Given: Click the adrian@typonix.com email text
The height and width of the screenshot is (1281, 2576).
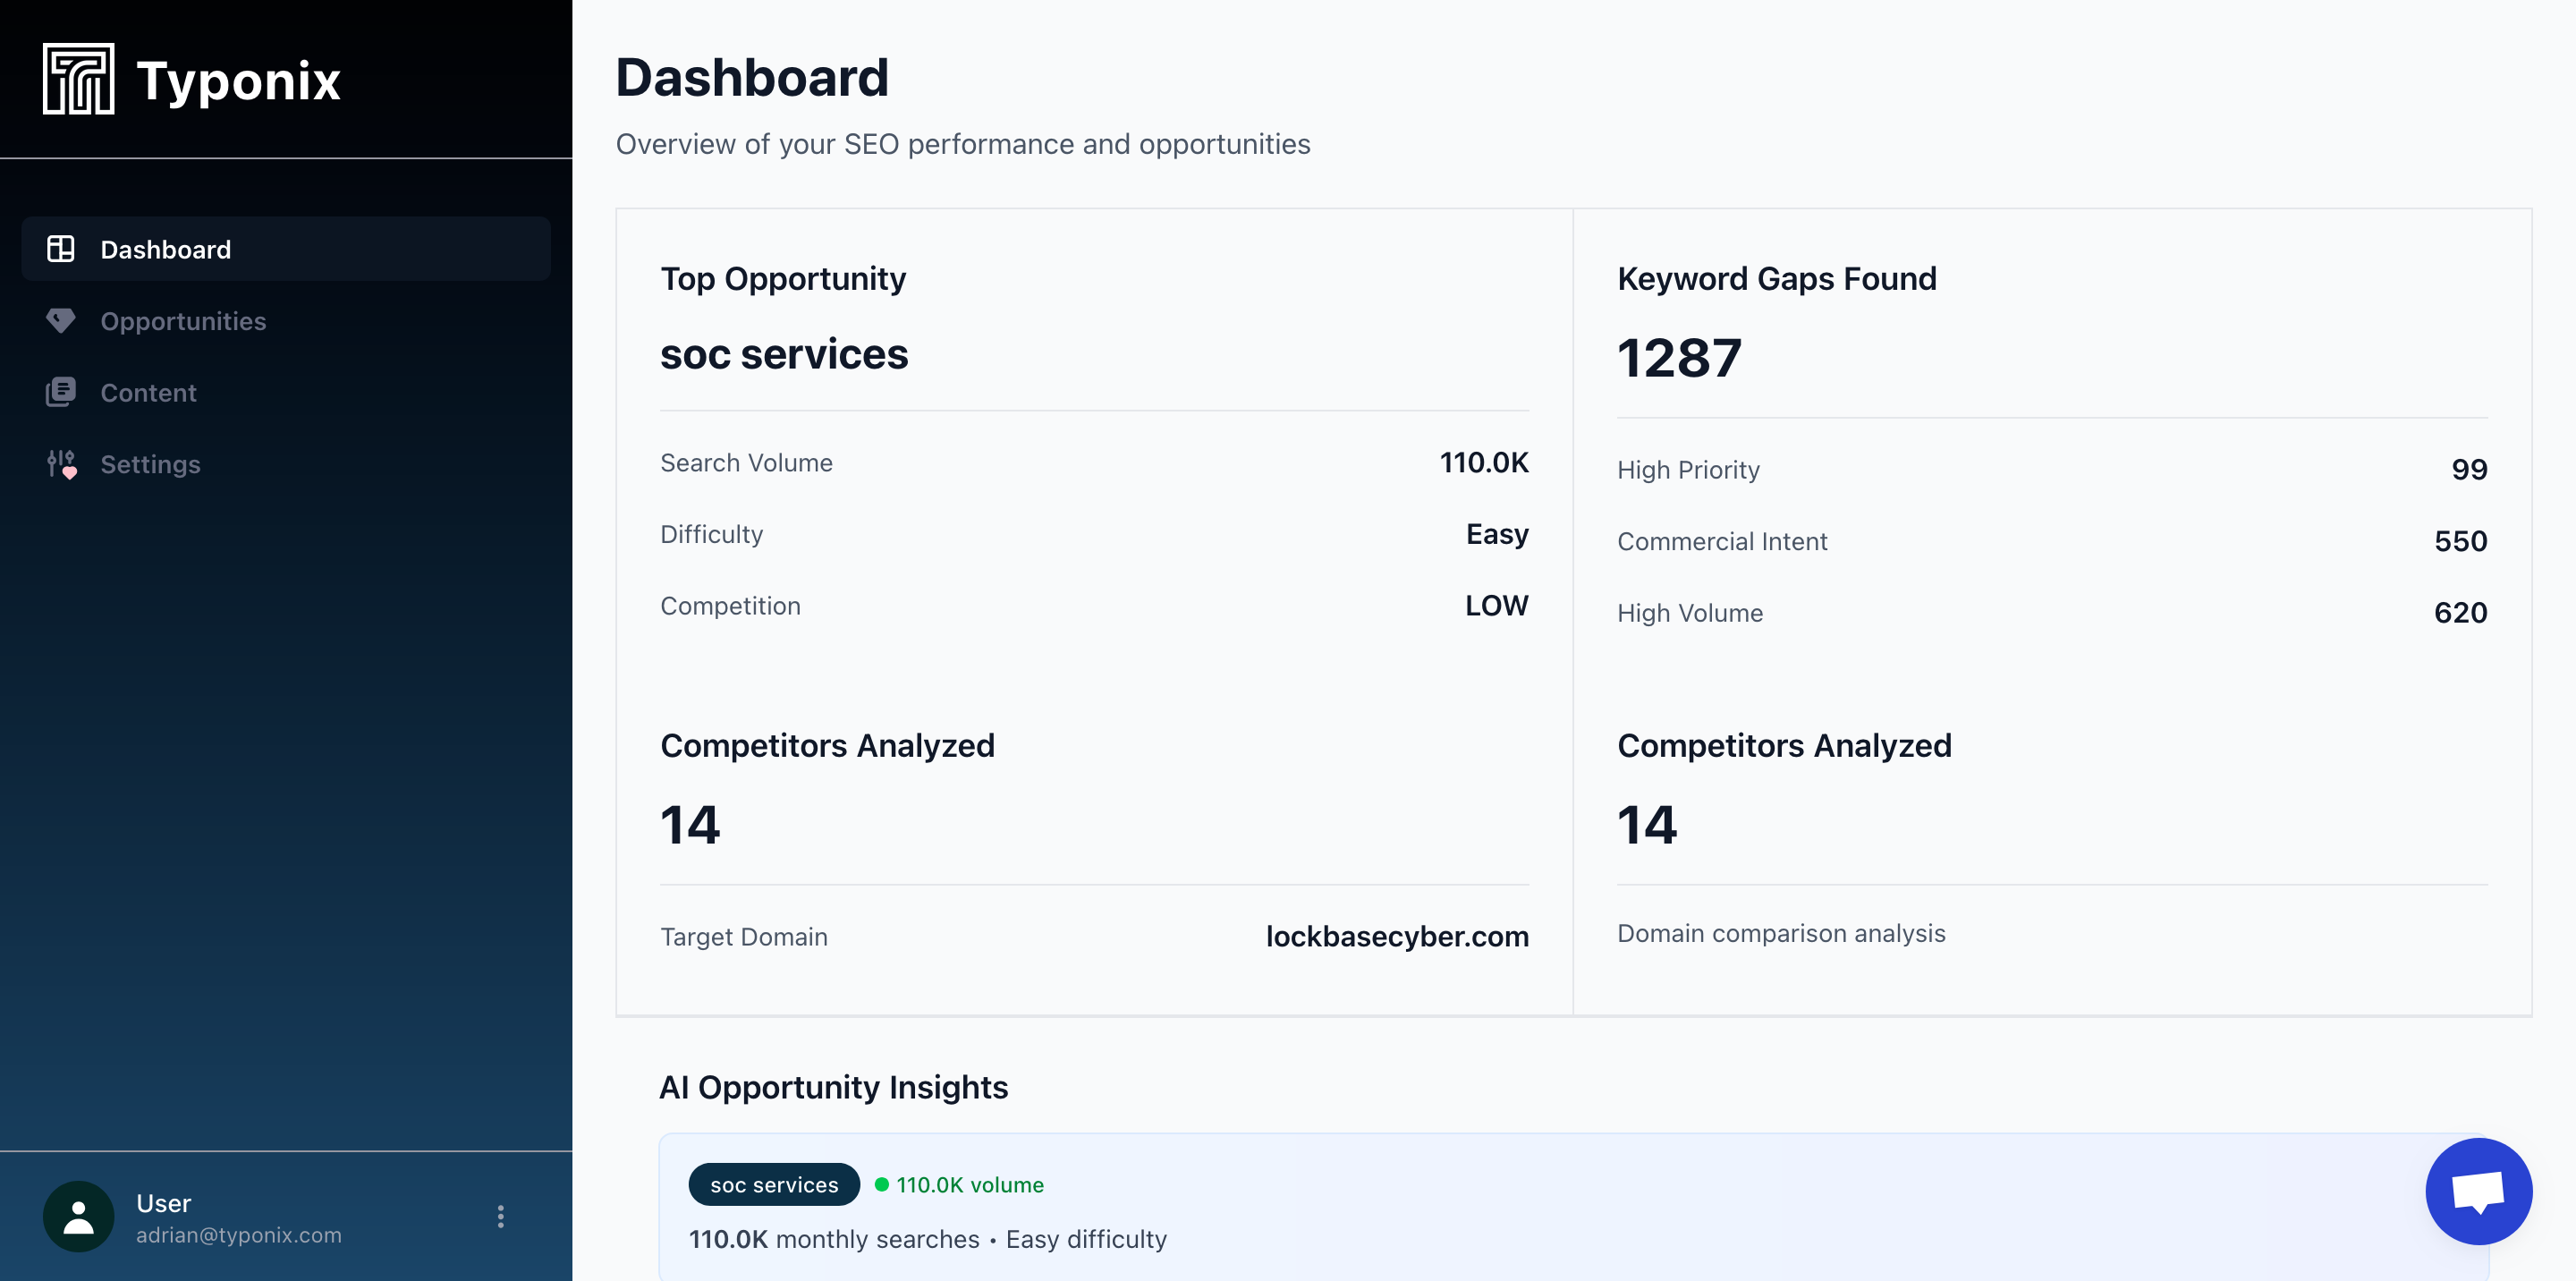Looking at the screenshot, I should click(238, 1235).
